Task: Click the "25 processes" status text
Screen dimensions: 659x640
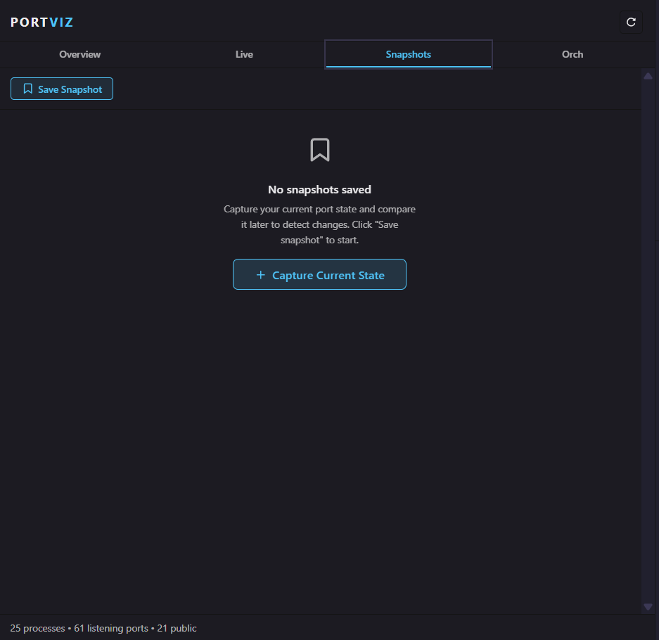Action: (37, 628)
